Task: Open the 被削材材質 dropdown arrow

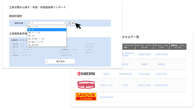Action: tap(65, 23)
